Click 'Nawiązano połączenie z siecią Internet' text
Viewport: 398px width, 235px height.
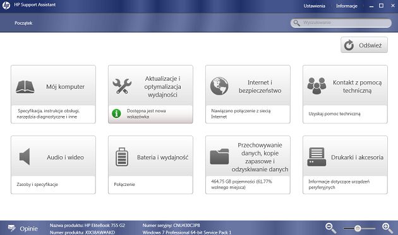(x=241, y=113)
